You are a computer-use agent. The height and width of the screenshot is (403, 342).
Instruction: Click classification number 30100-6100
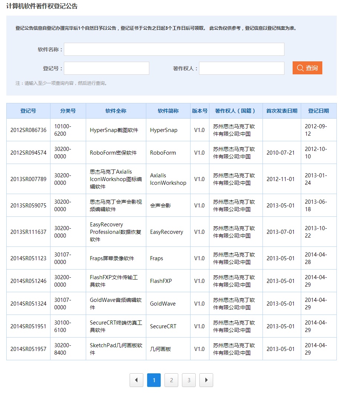[x=63, y=326]
